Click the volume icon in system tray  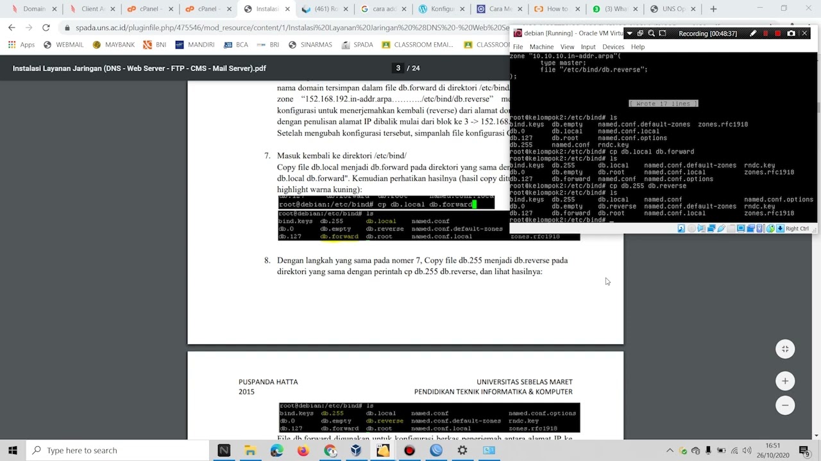click(x=747, y=450)
